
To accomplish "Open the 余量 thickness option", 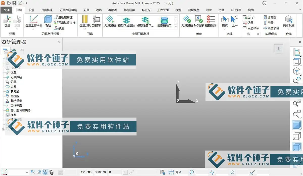I will pos(59,28).
